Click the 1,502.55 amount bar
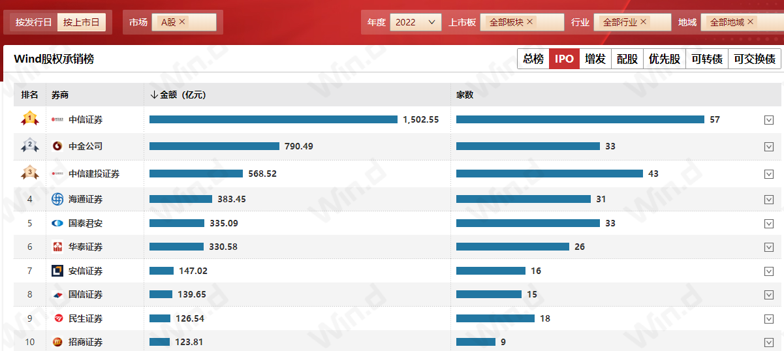The height and width of the screenshot is (351, 784). click(274, 119)
